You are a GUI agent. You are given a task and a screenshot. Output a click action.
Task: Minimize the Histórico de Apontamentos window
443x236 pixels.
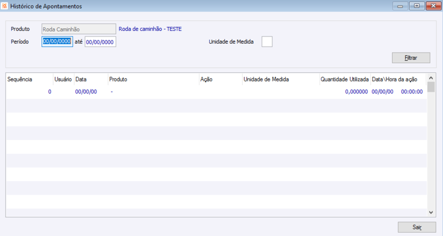tap(400, 6)
